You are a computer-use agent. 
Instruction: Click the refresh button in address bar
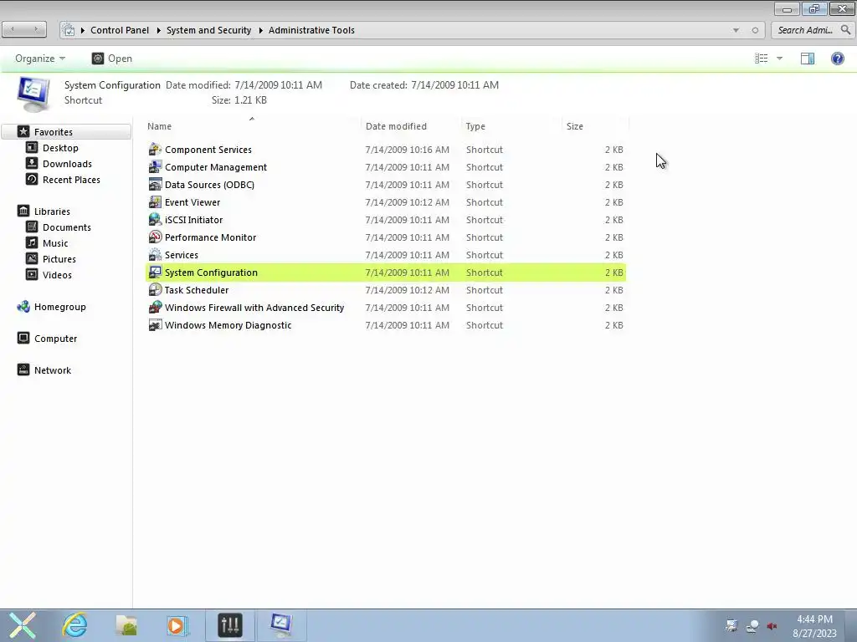point(755,30)
